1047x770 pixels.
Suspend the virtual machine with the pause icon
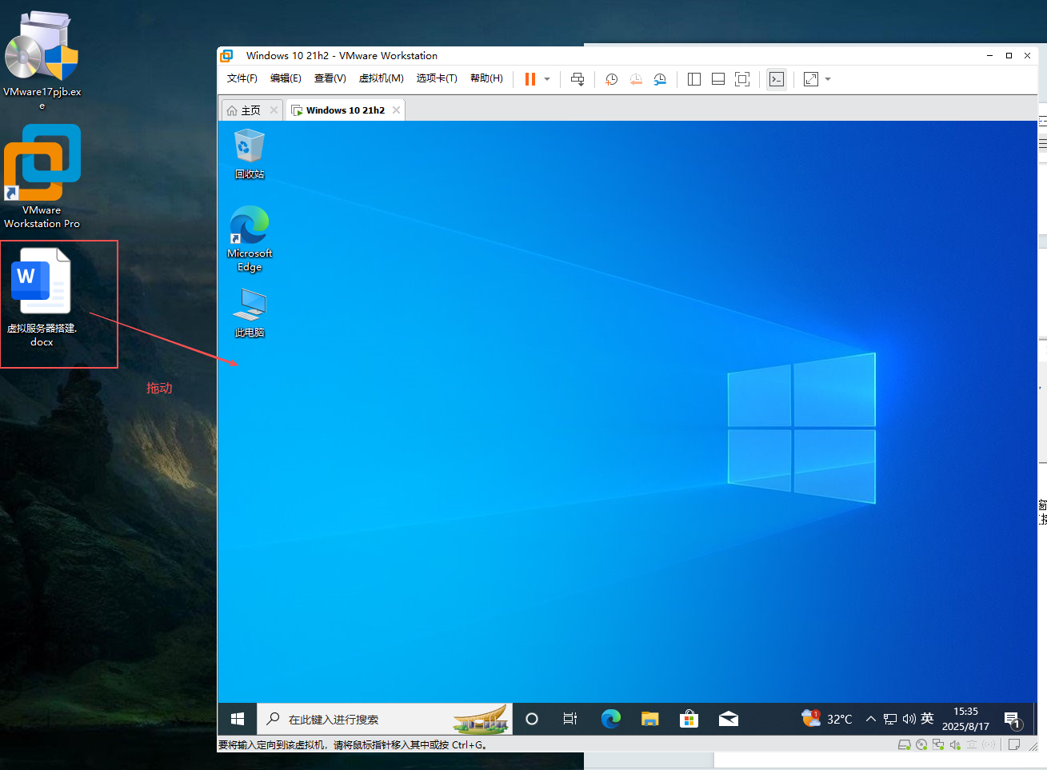pos(529,79)
